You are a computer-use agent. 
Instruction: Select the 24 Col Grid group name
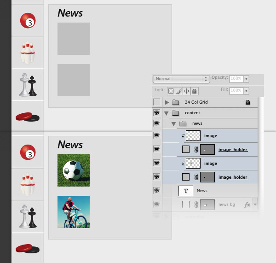(x=196, y=102)
